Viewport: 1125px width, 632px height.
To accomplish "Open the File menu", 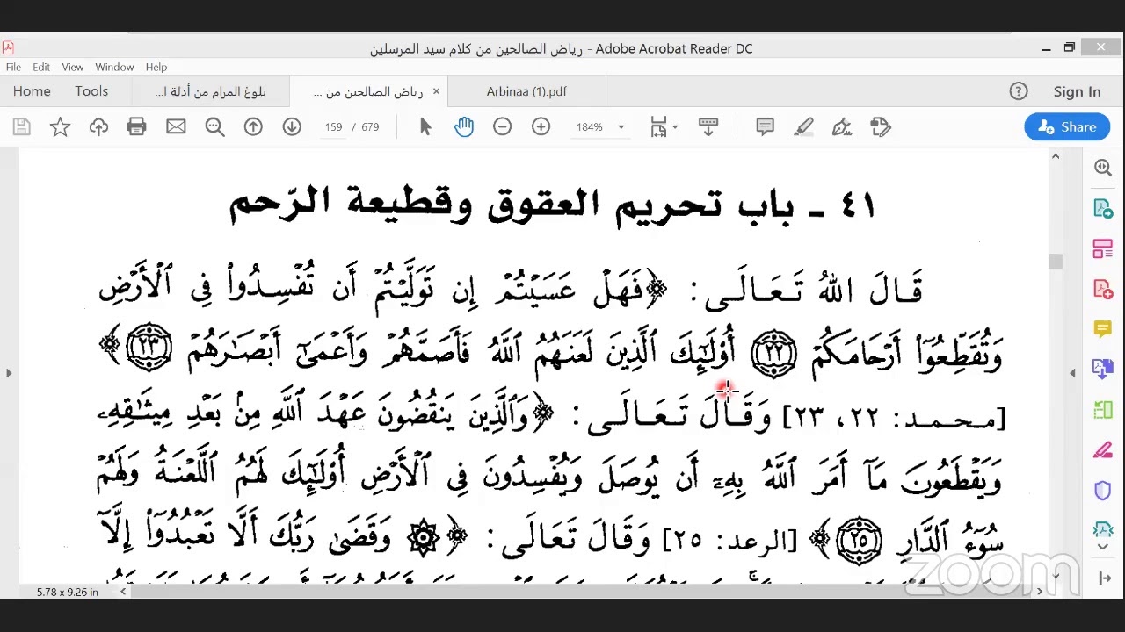I will pos(13,67).
